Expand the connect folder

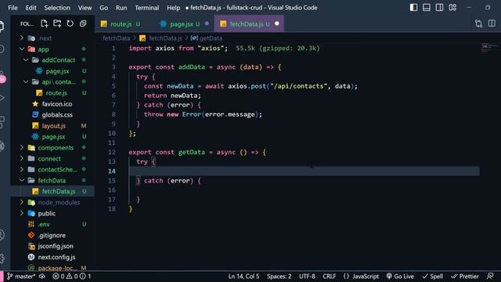[x=22, y=158]
